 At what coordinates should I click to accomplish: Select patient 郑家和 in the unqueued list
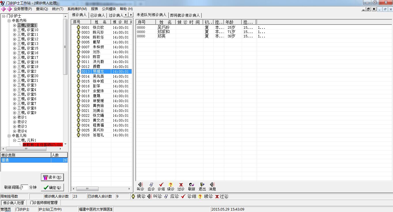pyautogui.click(x=163, y=32)
